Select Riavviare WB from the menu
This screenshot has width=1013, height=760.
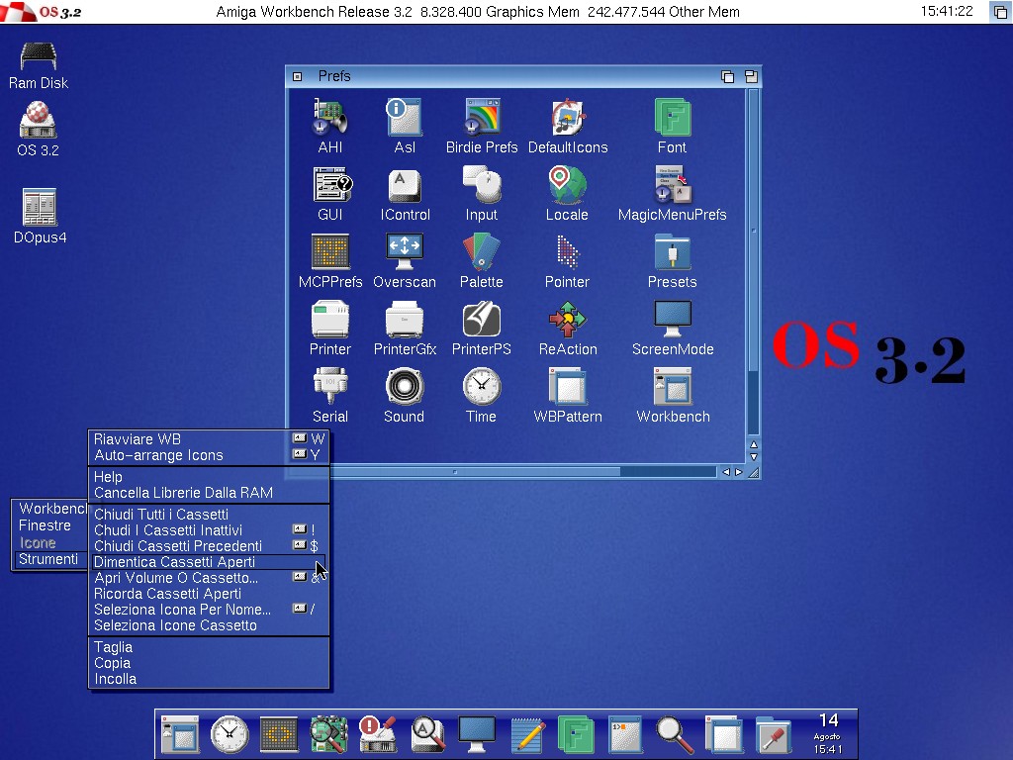[x=138, y=439]
